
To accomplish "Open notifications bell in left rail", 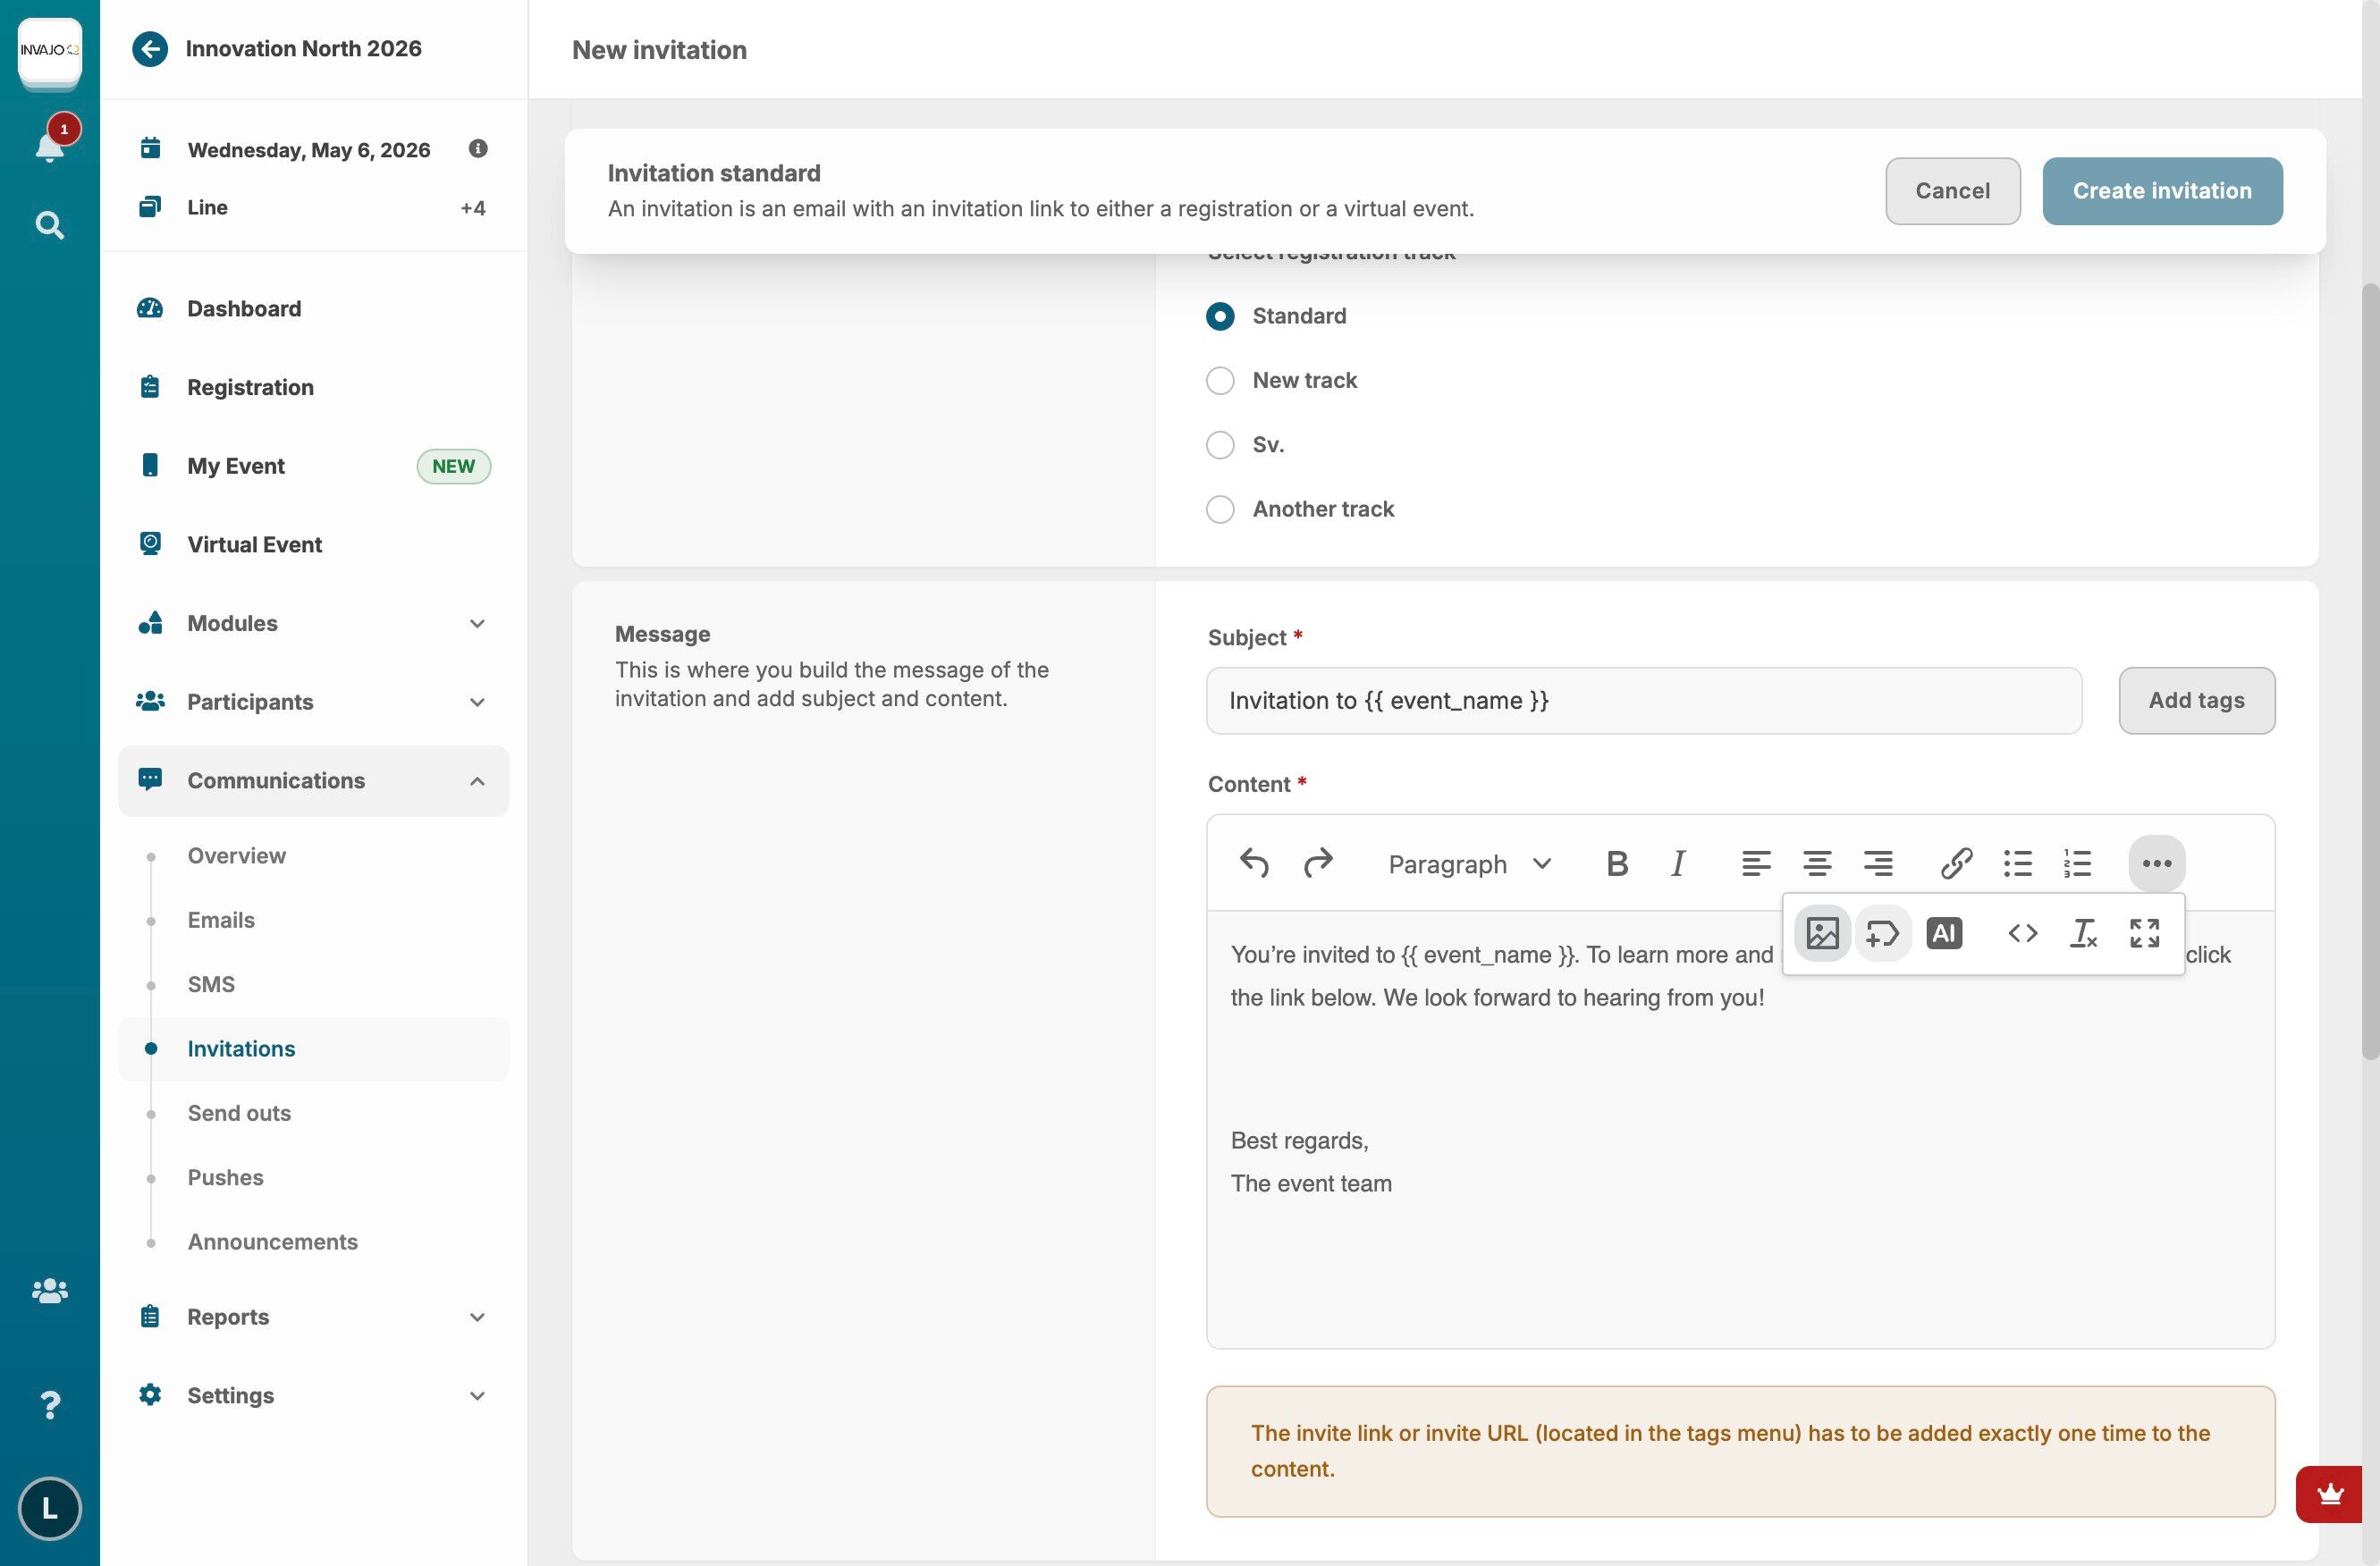I will point(49,147).
